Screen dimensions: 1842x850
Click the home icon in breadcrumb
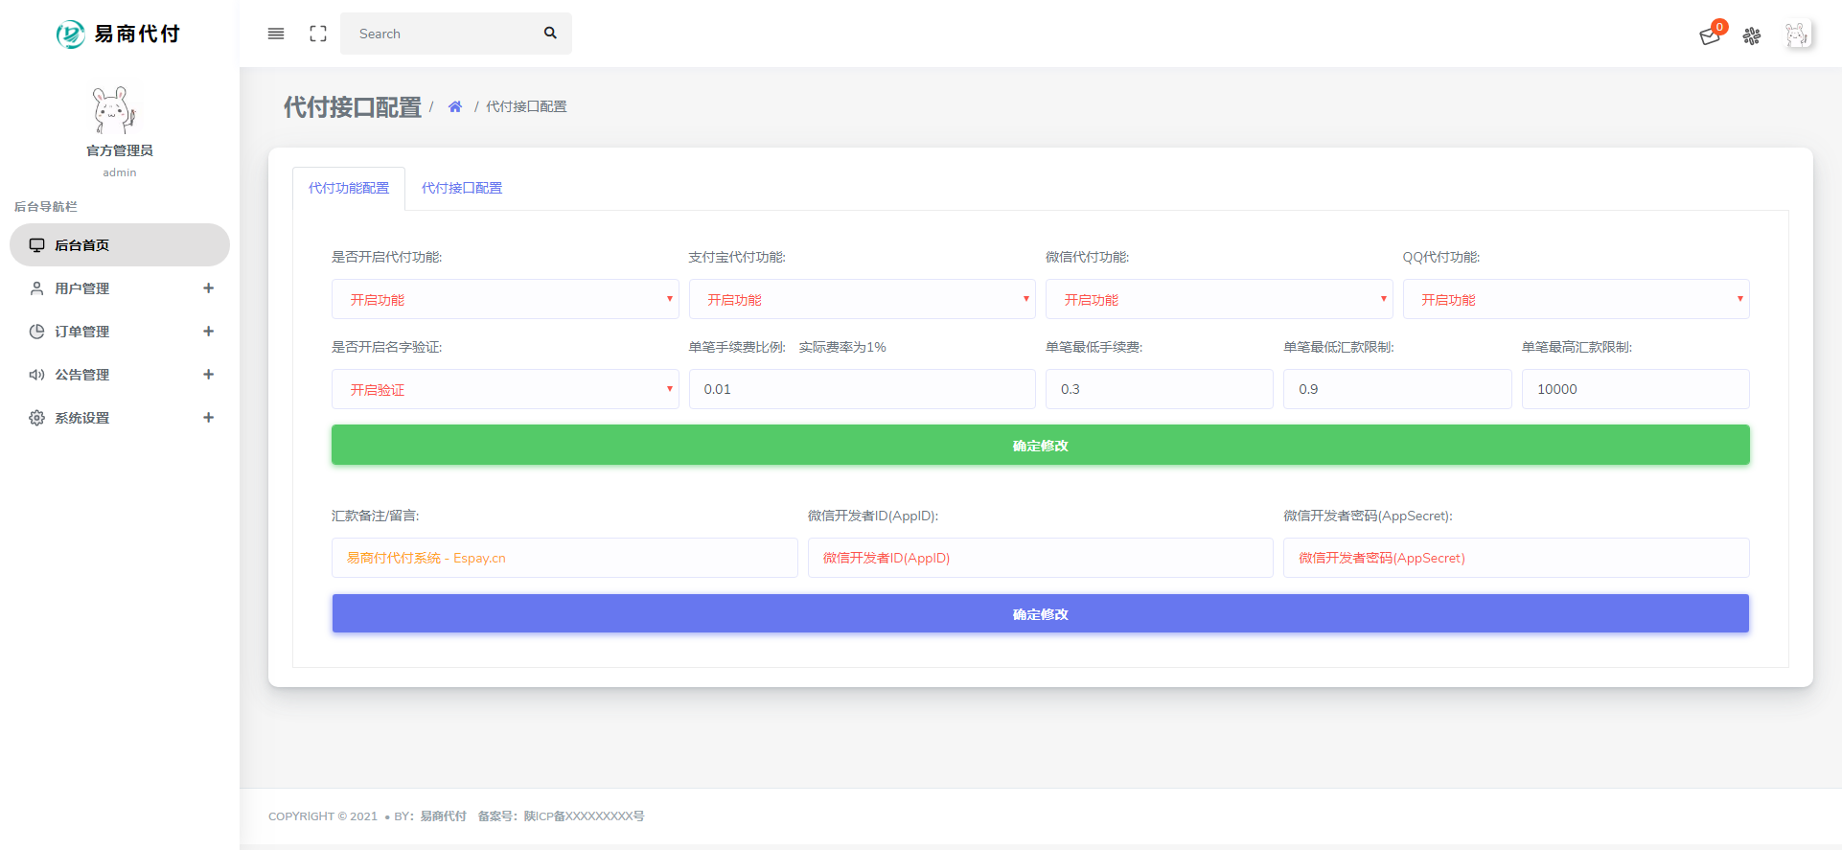point(455,106)
